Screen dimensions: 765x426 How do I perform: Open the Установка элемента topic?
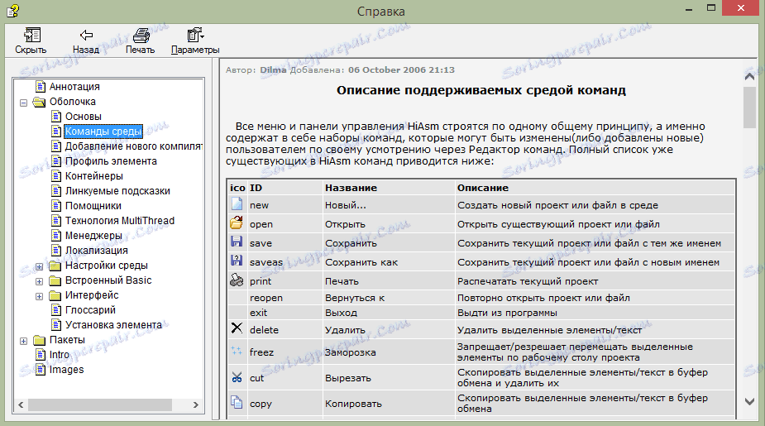coord(113,324)
